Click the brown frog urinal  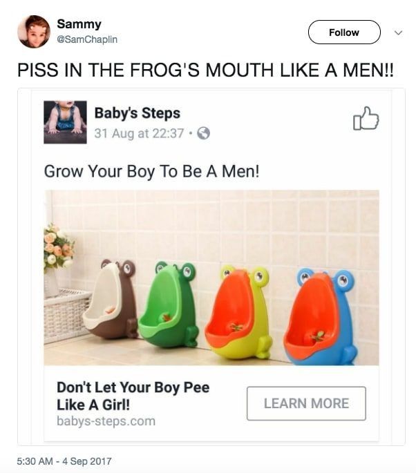(x=111, y=300)
